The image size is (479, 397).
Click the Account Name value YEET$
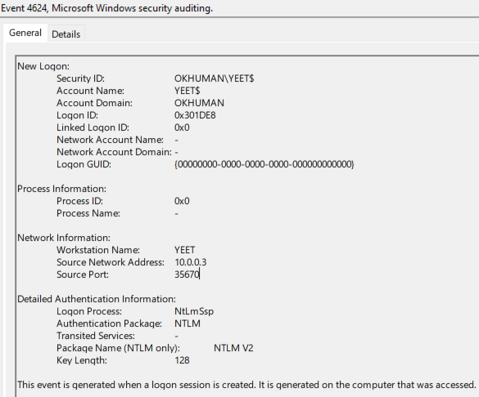[187, 91]
